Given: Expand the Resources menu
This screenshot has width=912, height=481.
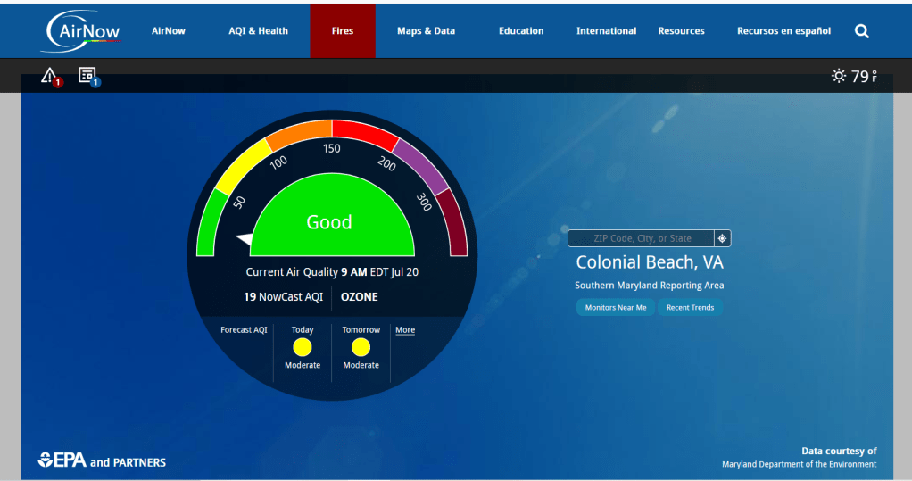Looking at the screenshot, I should pyautogui.click(x=681, y=31).
